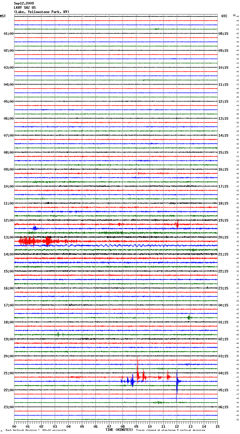240x434 pixels.
Task: Click the 20:15 UTC time label
Action: tap(223, 237)
